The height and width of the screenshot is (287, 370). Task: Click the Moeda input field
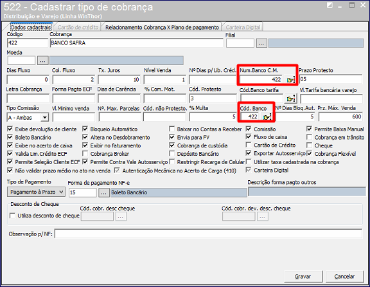(21, 60)
